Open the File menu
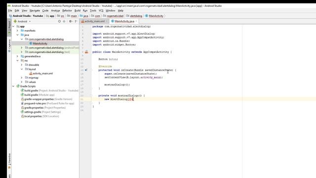The image size is (316, 178). [x=10, y=10]
